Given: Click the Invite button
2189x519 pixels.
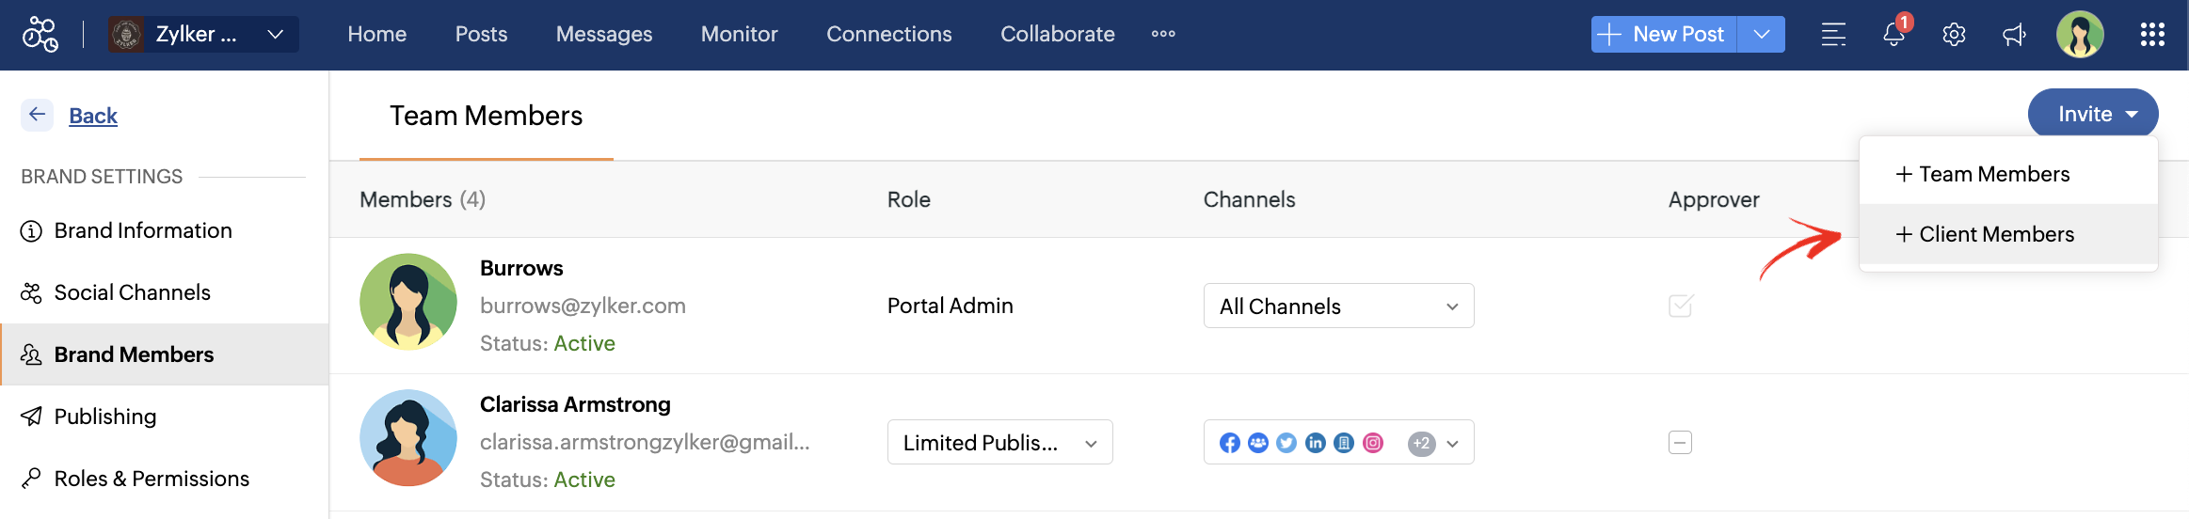Looking at the screenshot, I should coord(2092,114).
